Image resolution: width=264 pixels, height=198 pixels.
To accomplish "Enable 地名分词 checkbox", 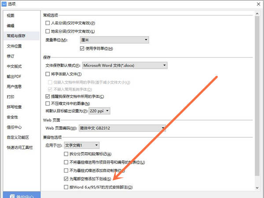I will [48, 31].
